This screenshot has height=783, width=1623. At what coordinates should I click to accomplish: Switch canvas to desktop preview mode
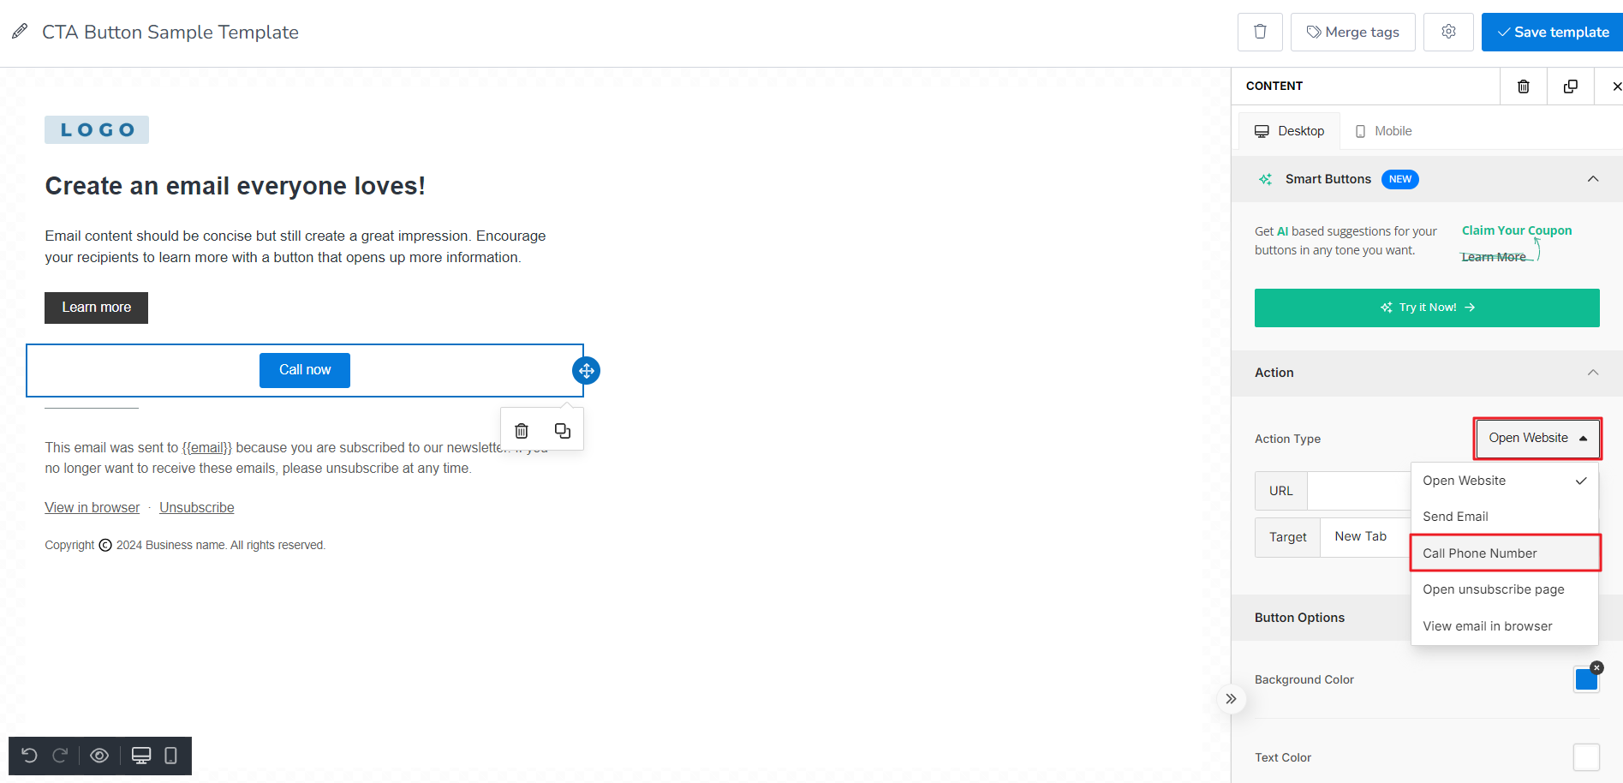point(140,756)
